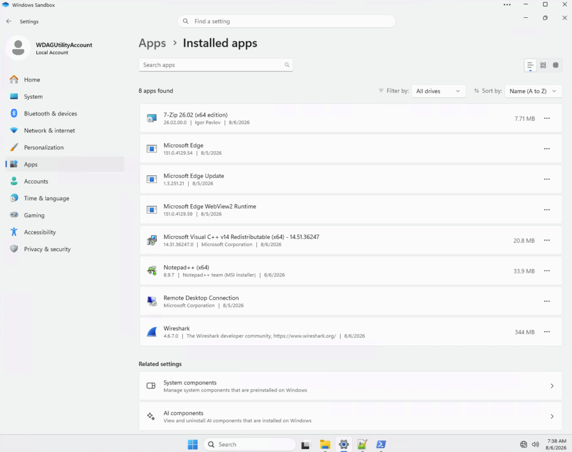Select Apps in the sidebar

click(65, 165)
